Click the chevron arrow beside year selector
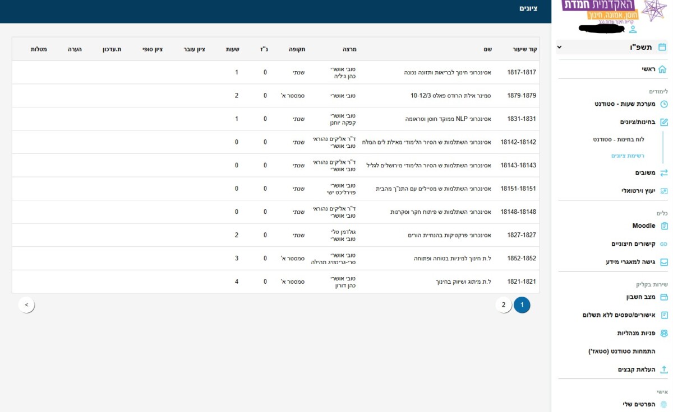The image size is (673, 412). pos(559,48)
